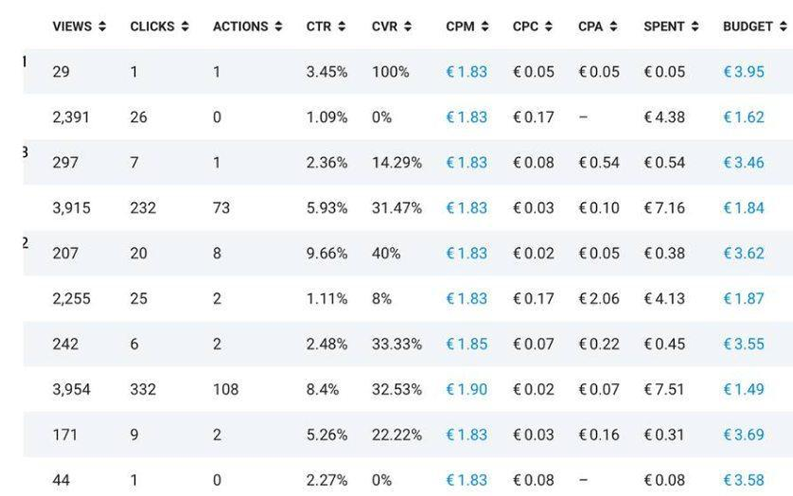Click sort arrows next to CPC
The height and width of the screenshot is (496, 793).
tap(548, 27)
